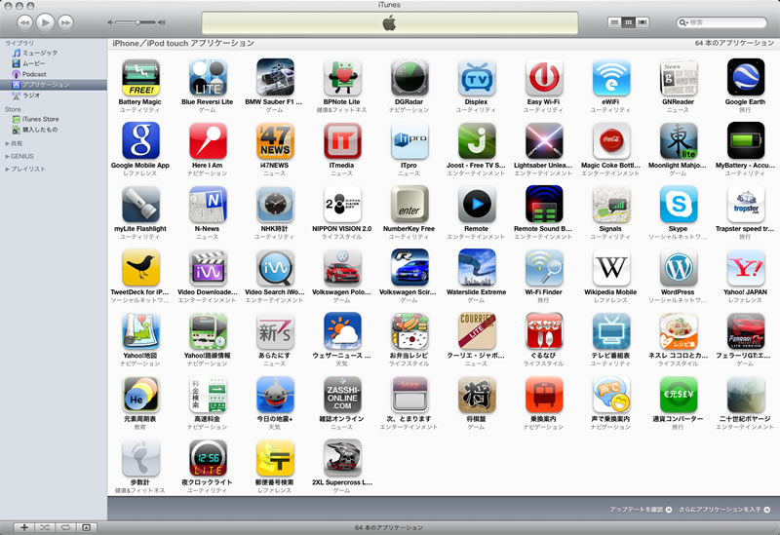Open the search field magnifier dropdown
780x535 pixels.
(683, 22)
